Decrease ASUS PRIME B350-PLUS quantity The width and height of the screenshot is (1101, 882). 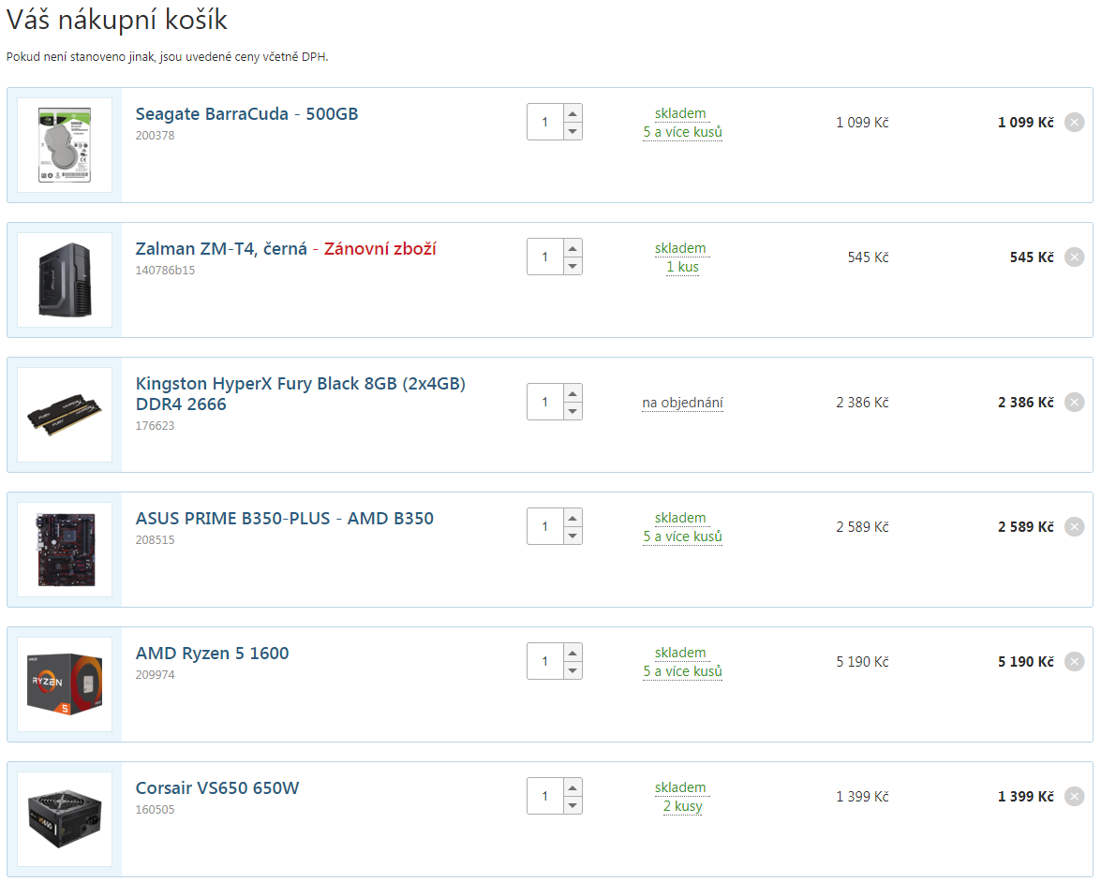click(573, 536)
